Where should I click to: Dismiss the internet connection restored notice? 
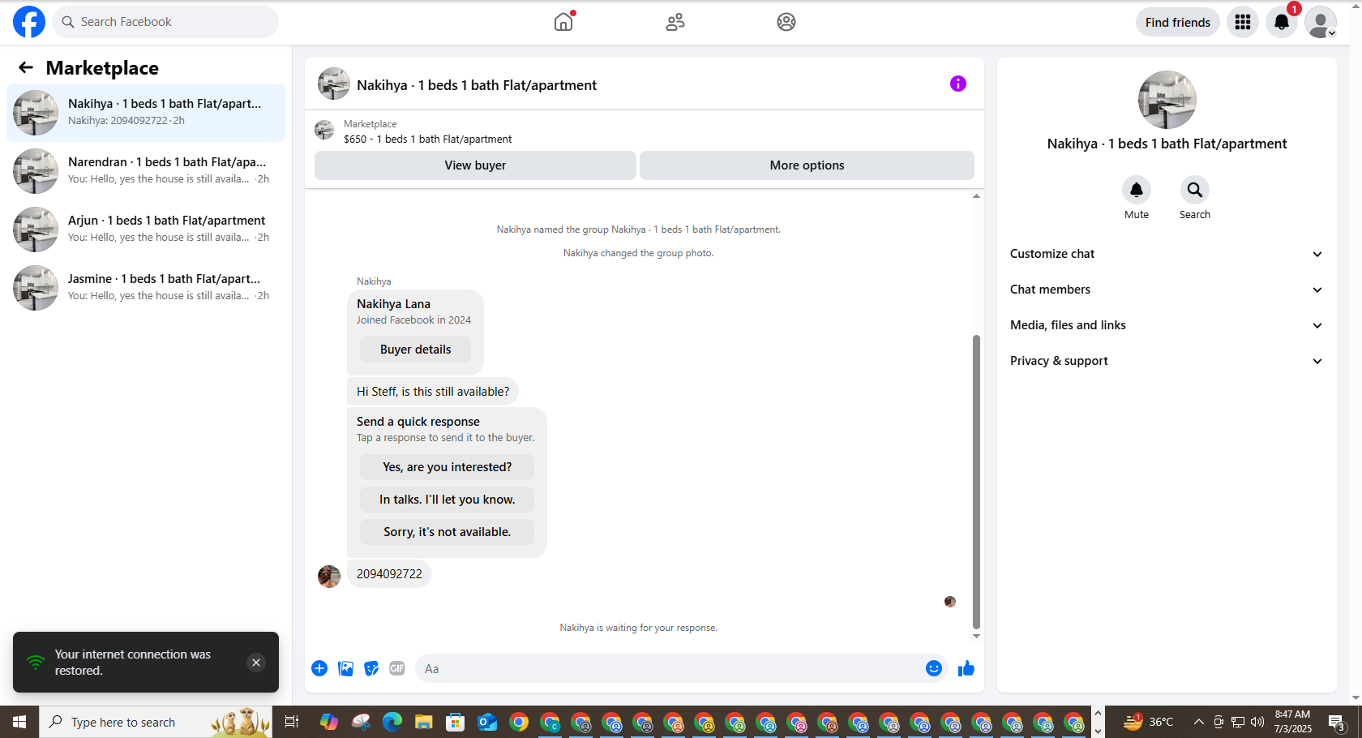256,663
